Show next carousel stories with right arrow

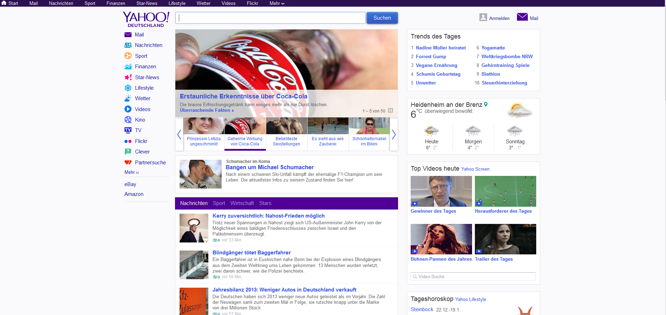(394, 135)
